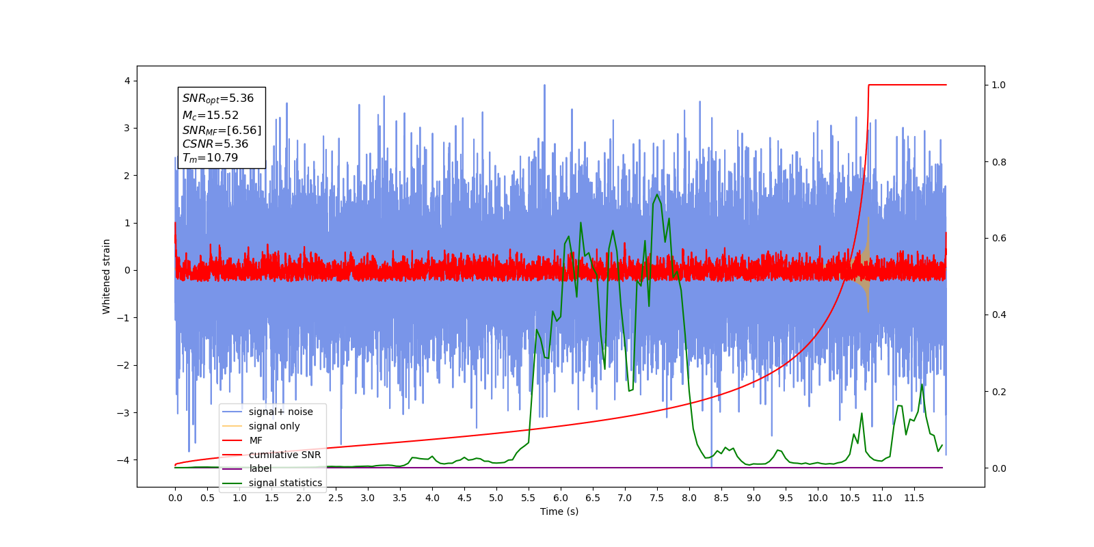Click the left y-axis tick label 4
The image size is (1094, 547).
pyautogui.click(x=126, y=81)
